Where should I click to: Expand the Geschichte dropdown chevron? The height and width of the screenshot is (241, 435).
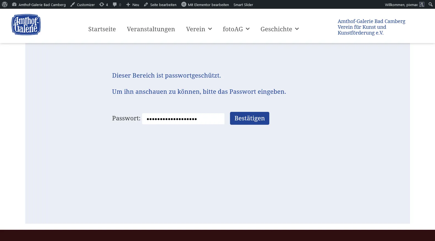pyautogui.click(x=297, y=29)
